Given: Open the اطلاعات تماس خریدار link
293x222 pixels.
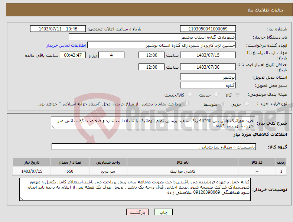Looking at the screenshot, I should [x=66, y=45].
